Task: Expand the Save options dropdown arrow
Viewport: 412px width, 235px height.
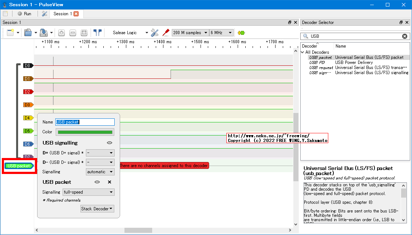Action: coord(52,33)
